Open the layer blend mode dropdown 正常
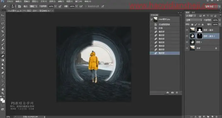Screen dimensions: 222x118 coord(194,20)
